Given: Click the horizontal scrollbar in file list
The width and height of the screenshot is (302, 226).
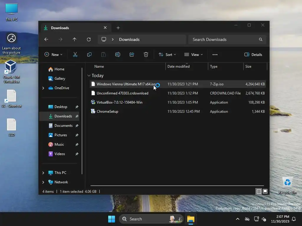Looking at the screenshot, I should coord(177,186).
